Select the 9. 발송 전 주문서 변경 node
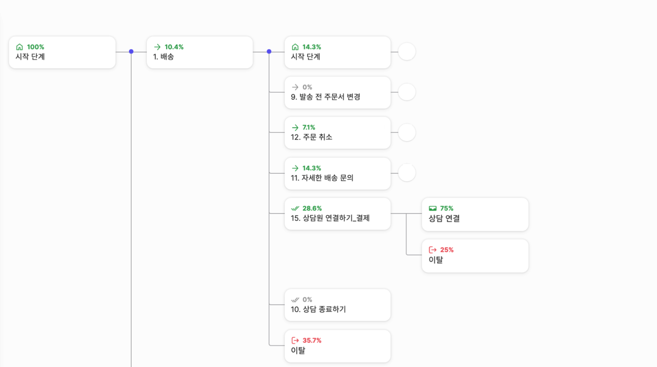657x367 pixels. point(337,93)
